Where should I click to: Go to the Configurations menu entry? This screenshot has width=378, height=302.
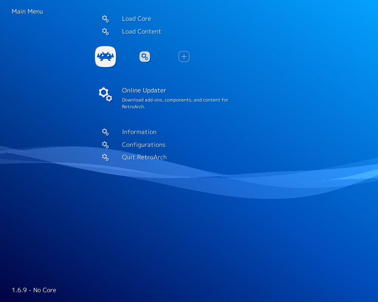point(144,145)
